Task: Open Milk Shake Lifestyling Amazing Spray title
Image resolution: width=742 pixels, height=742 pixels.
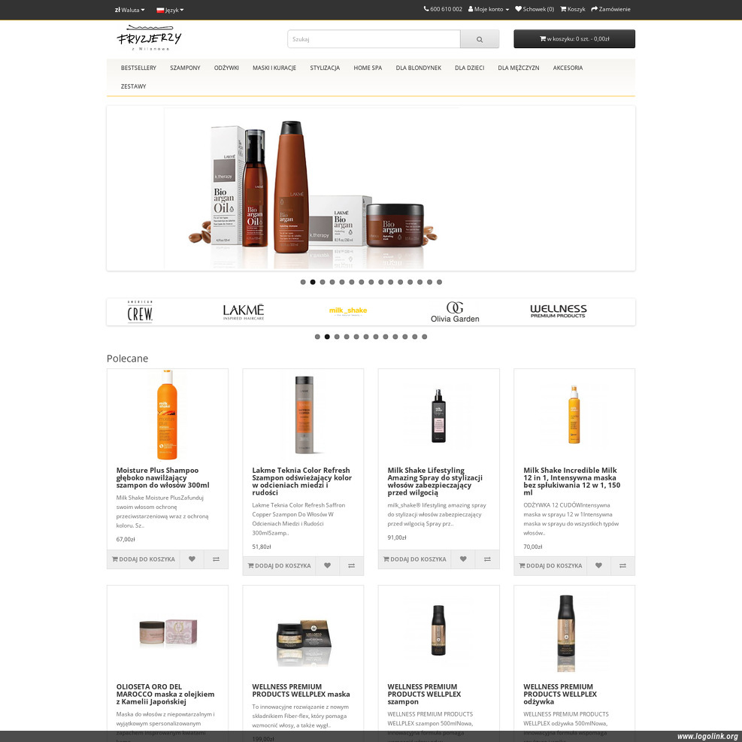Action: (435, 481)
